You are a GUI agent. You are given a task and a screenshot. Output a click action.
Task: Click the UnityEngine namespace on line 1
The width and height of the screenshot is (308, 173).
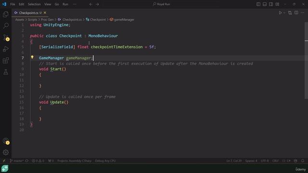(x=56, y=25)
